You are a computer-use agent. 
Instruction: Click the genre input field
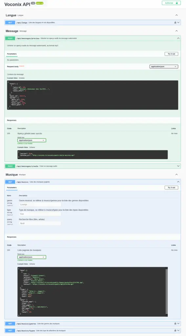coord(40,204)
